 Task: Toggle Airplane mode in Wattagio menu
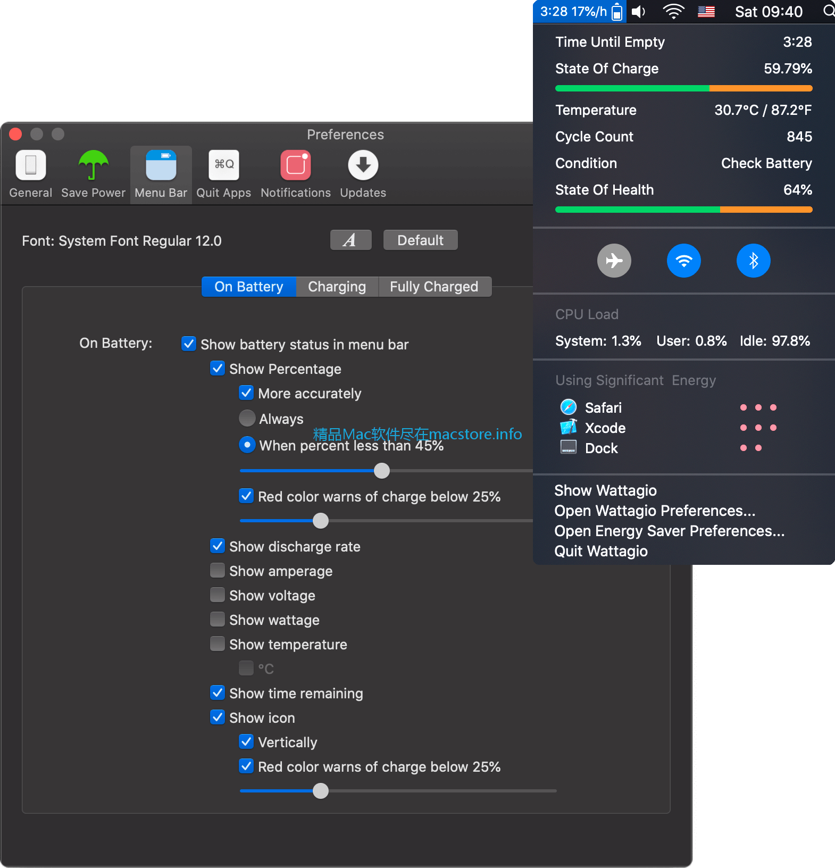pos(614,261)
